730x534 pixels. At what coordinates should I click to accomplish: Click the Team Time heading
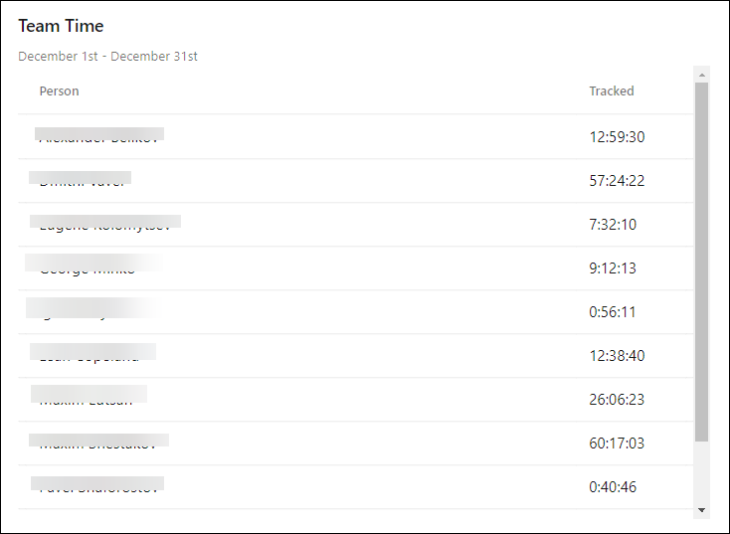click(61, 26)
